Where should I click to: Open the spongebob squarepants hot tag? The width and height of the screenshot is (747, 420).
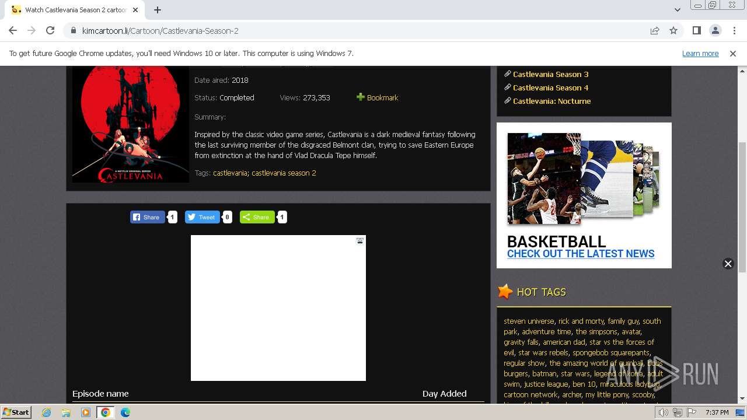pos(610,352)
